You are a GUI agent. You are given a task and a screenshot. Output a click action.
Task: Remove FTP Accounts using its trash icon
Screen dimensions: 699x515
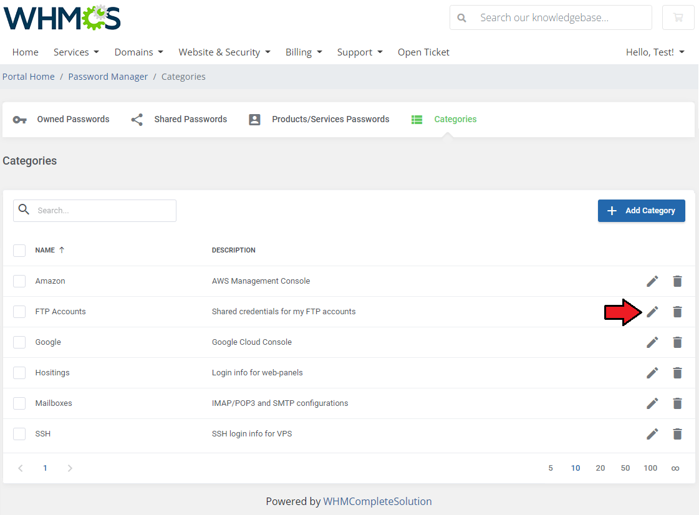click(x=677, y=312)
